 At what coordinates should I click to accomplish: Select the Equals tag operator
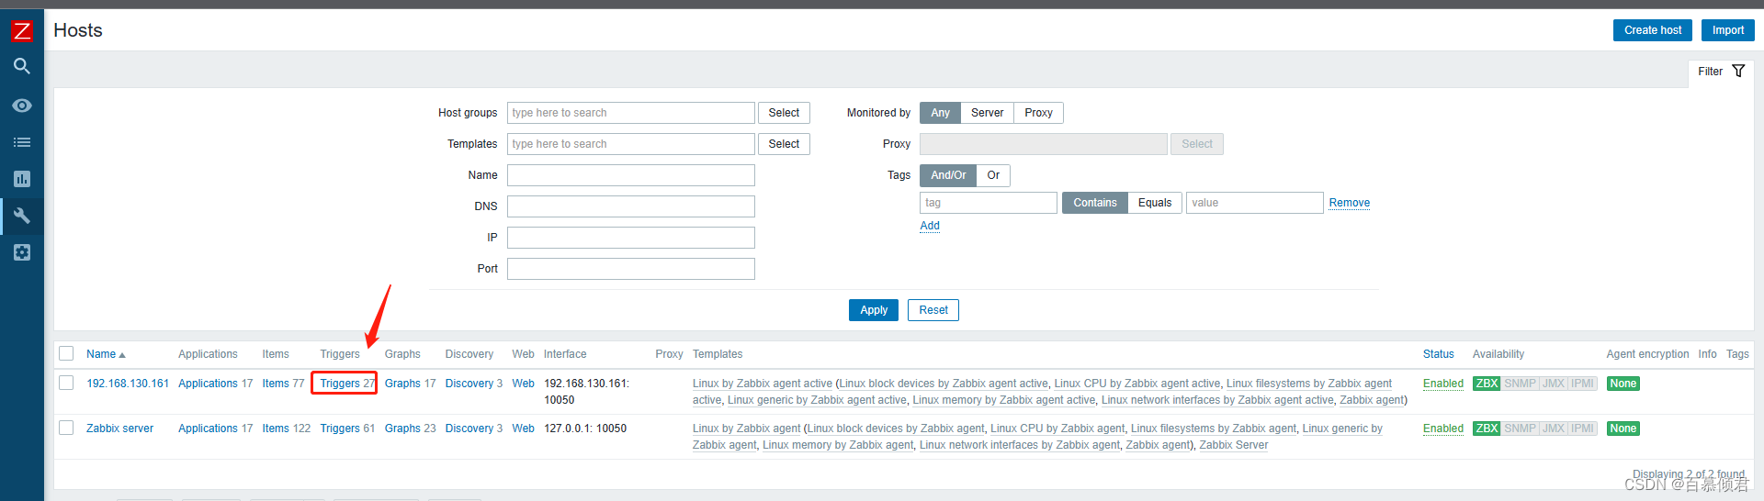click(1155, 203)
